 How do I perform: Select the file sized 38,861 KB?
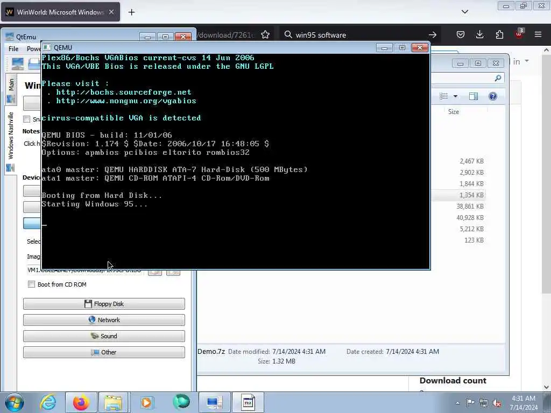470,206
